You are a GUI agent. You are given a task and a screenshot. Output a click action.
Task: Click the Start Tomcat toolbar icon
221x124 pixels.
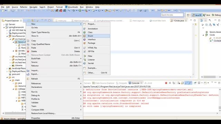[57, 11]
